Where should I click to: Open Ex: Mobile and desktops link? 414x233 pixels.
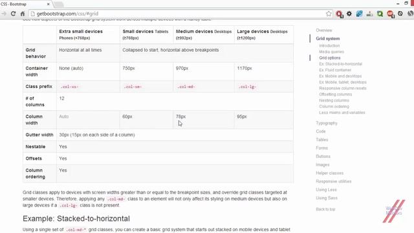[340, 76]
